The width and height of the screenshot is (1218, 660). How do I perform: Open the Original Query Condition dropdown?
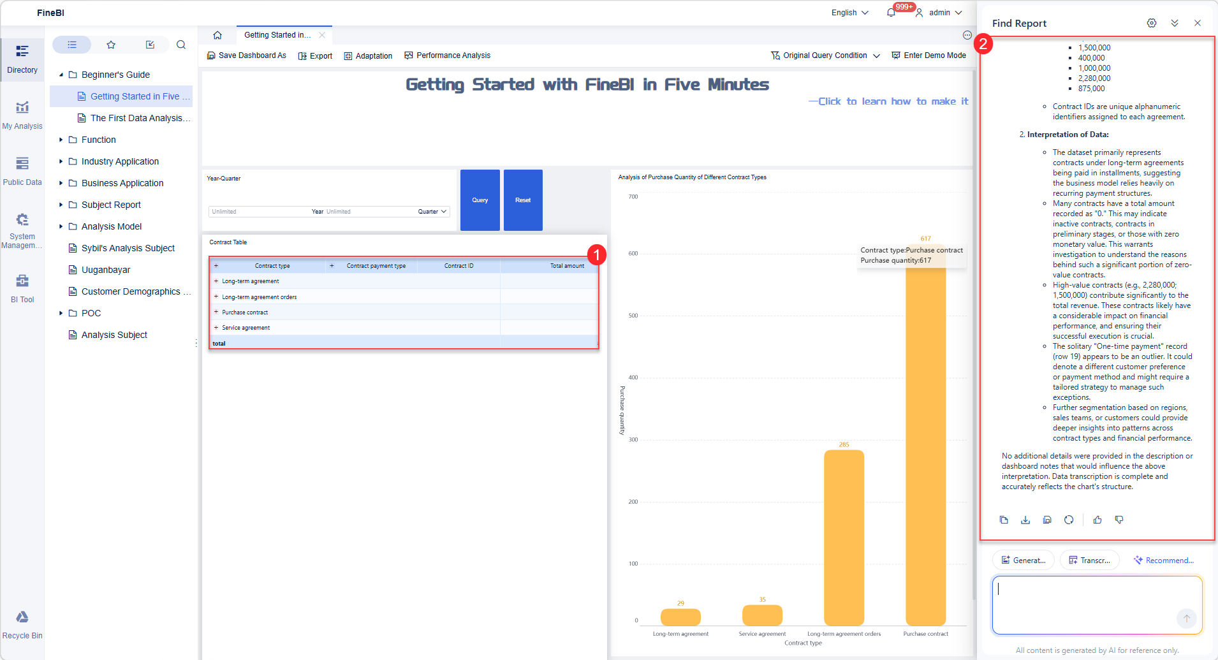825,55
